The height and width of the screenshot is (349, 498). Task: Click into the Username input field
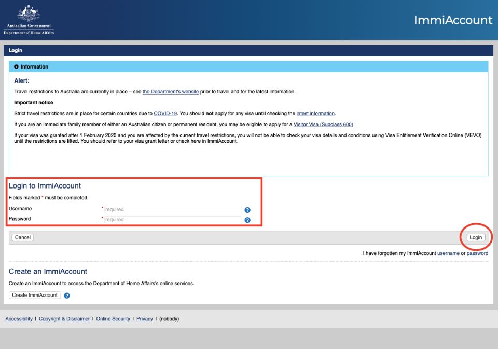pyautogui.click(x=173, y=209)
